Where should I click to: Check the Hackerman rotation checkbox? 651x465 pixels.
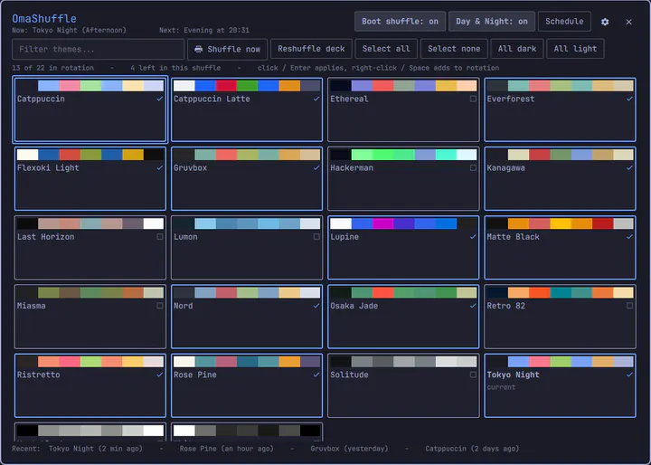click(473, 168)
